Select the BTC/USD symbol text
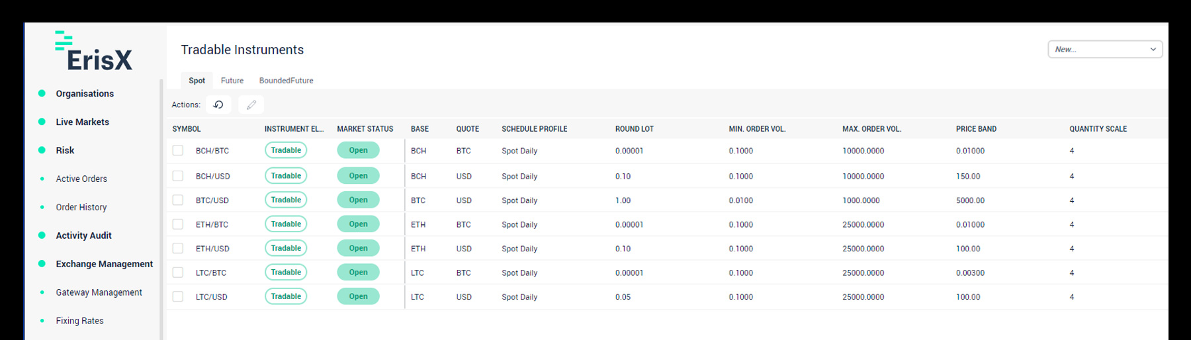The image size is (1191, 340). click(x=212, y=200)
